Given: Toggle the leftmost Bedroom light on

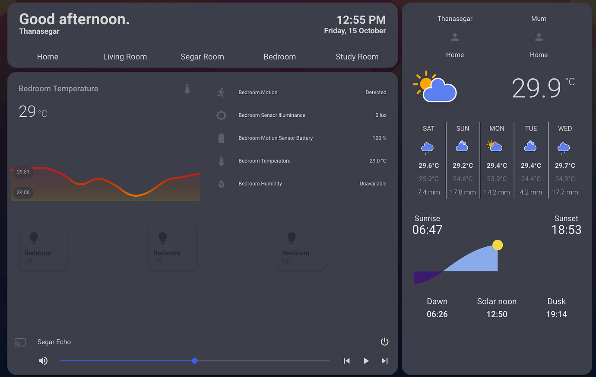Looking at the screenshot, I should [x=43, y=246].
